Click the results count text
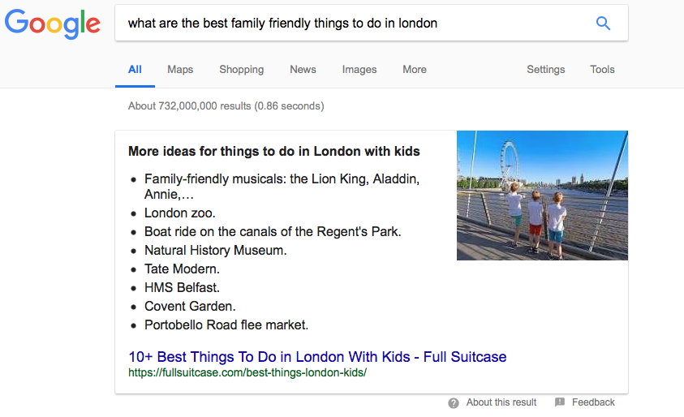684x417 pixels. (226, 106)
